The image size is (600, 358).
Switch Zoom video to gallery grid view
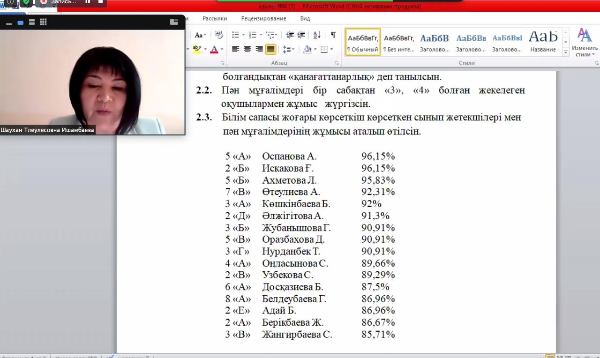pos(43,22)
